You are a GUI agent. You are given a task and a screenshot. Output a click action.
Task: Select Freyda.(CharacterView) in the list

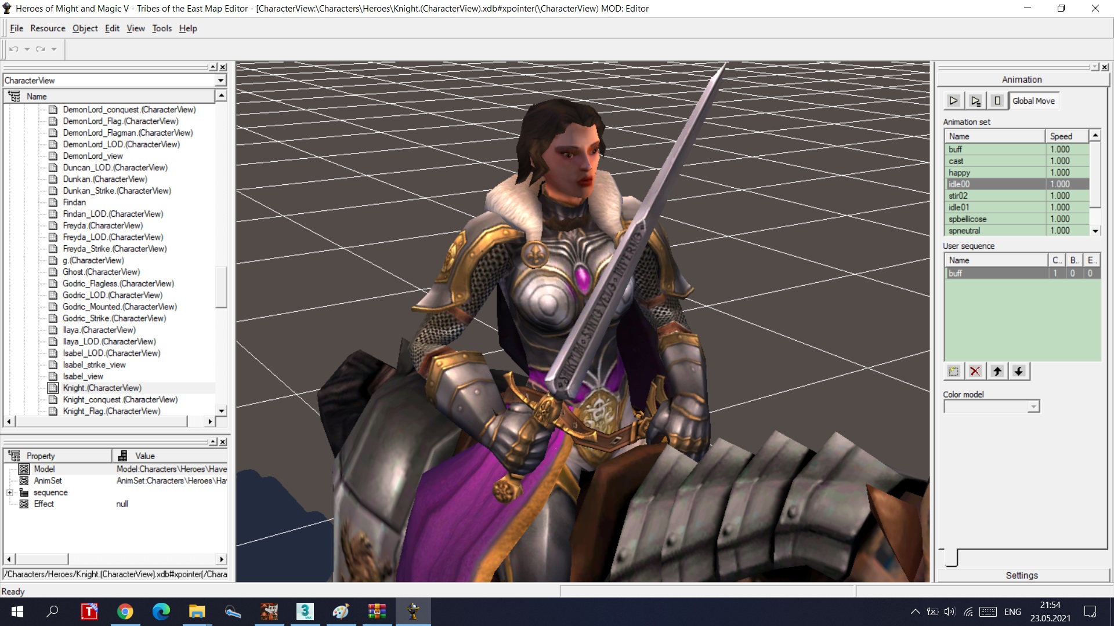(103, 225)
